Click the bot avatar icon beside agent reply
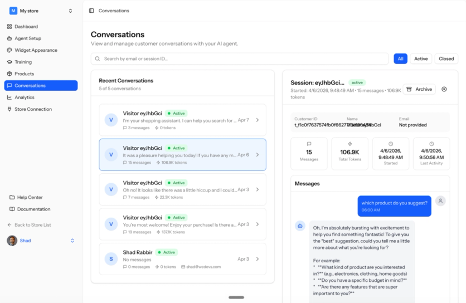This screenshot has height=303, width=466. pos(300,226)
